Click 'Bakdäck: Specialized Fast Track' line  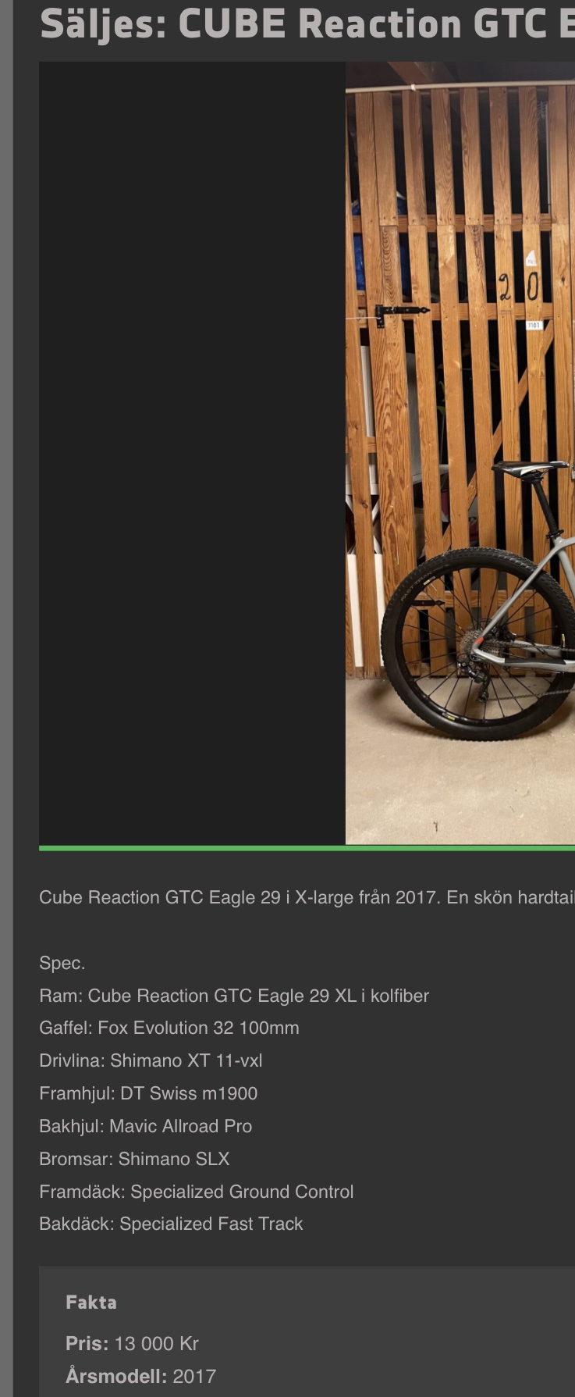[171, 1224]
